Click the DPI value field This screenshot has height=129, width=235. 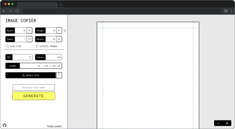22,57
